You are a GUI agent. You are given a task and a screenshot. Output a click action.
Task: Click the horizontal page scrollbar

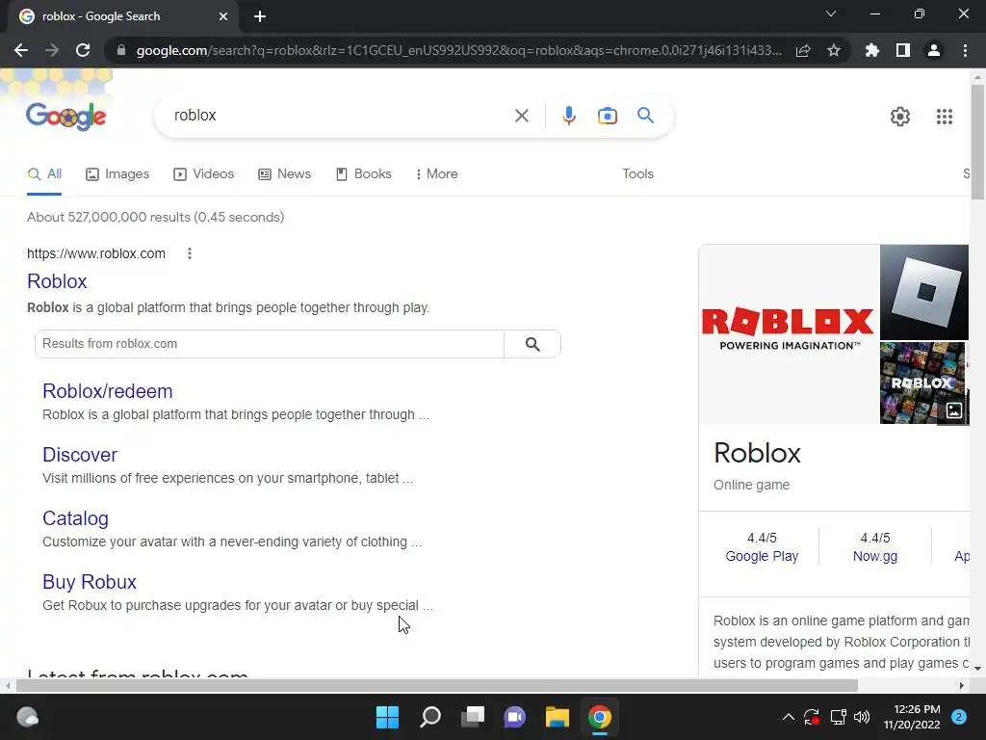coord(437,685)
